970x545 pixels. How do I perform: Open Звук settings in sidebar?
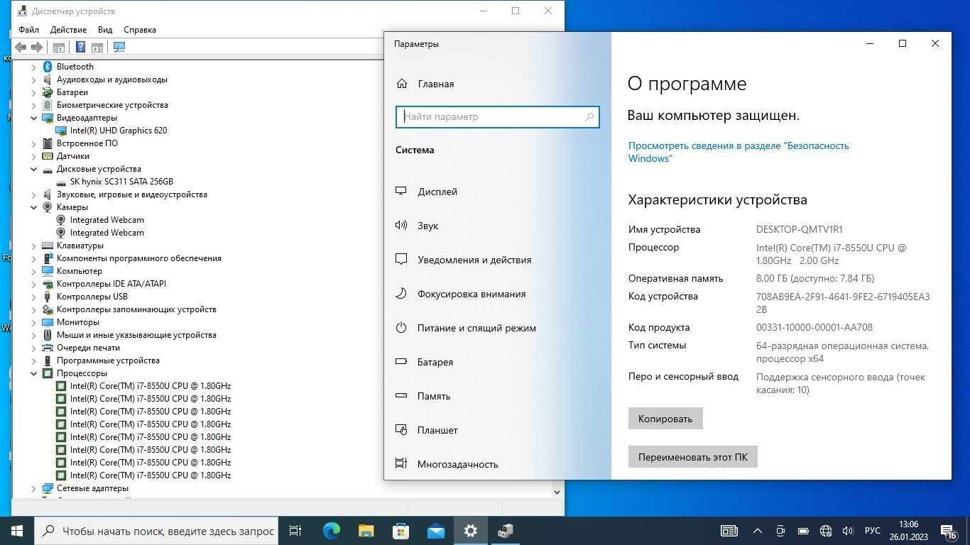point(428,226)
